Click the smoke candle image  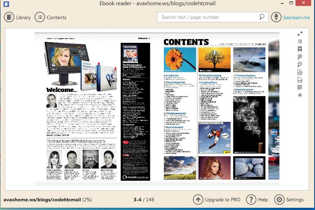pyautogui.click(x=249, y=125)
